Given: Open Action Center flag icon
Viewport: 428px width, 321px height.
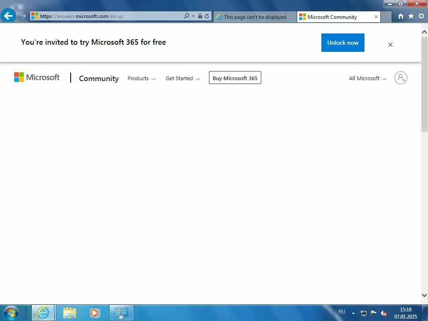Looking at the screenshot, I should [x=374, y=313].
